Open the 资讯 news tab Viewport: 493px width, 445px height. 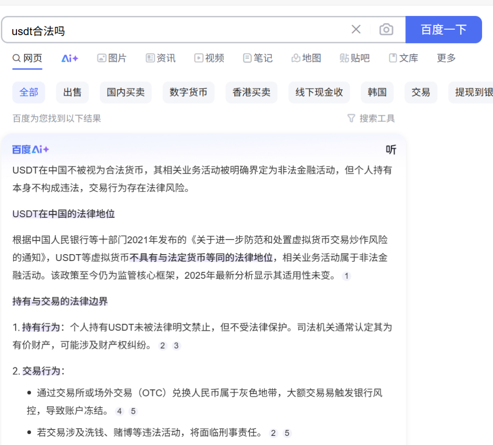161,58
